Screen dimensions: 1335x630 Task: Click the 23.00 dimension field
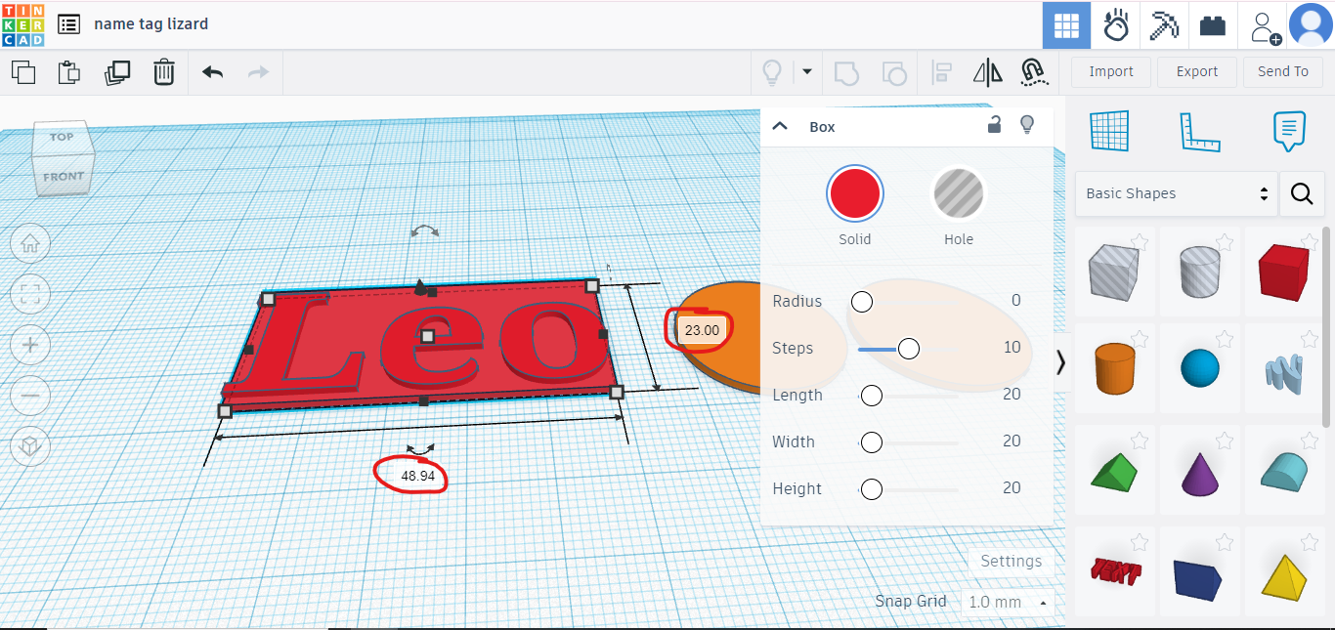coord(702,330)
